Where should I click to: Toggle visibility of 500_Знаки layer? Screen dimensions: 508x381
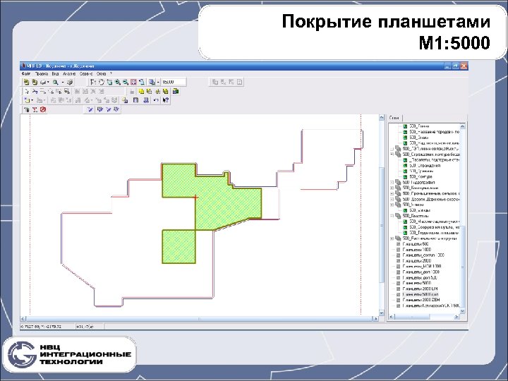pos(405,138)
